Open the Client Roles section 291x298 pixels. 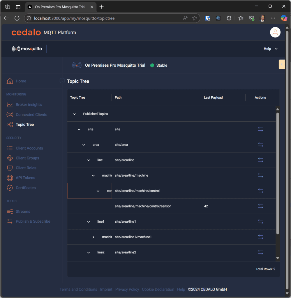coord(26,168)
